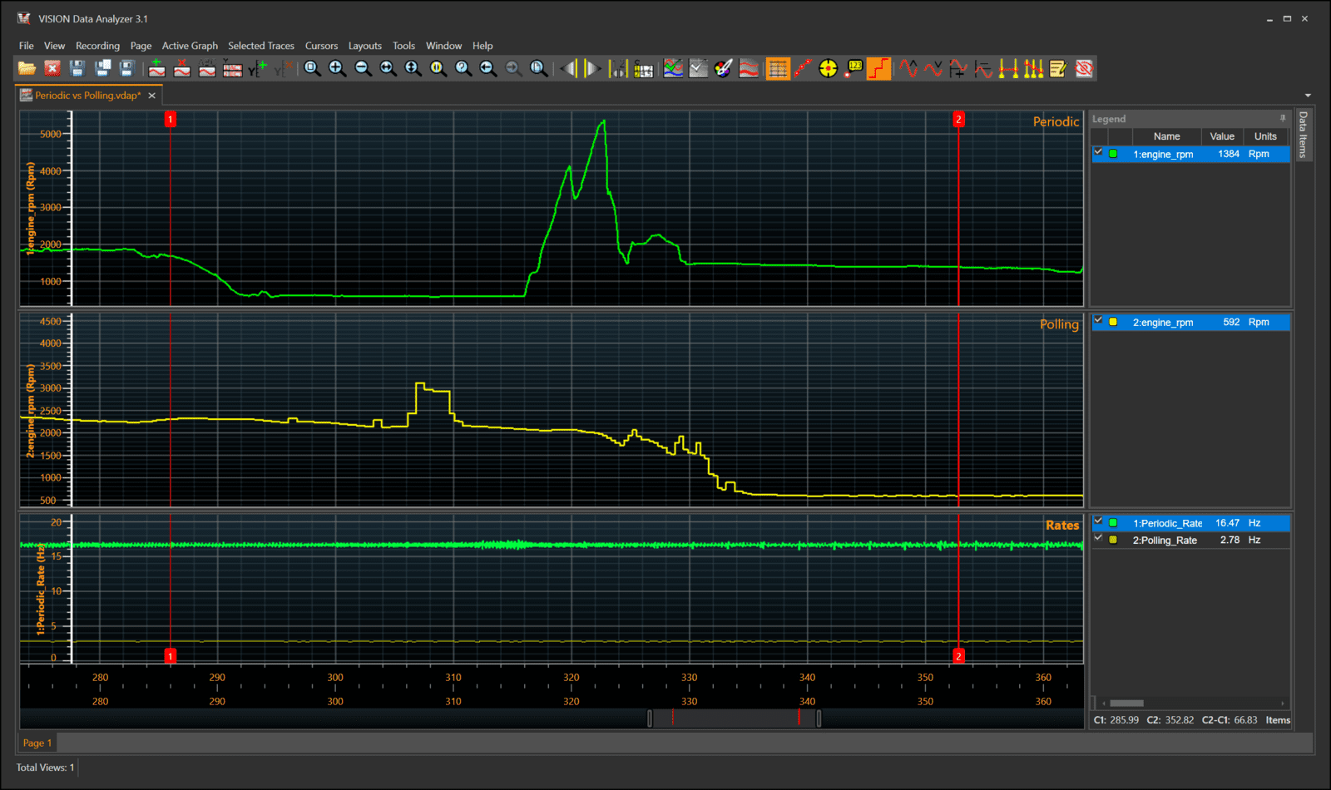Open the Cursors menu
Screen dimensions: 1331x790
pos(321,46)
